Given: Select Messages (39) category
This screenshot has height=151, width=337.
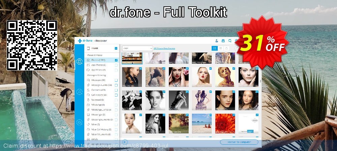Looking at the screenshot, I should 101,80.
